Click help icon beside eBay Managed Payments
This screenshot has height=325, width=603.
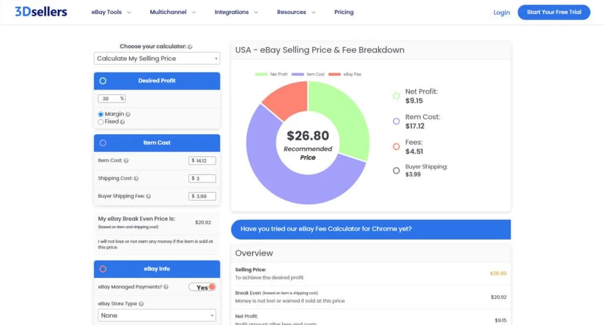pyautogui.click(x=166, y=287)
